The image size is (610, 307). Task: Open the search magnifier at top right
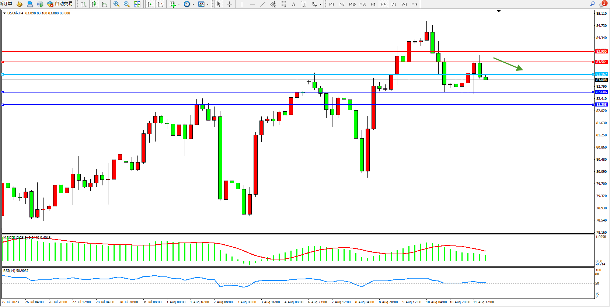point(593,4)
